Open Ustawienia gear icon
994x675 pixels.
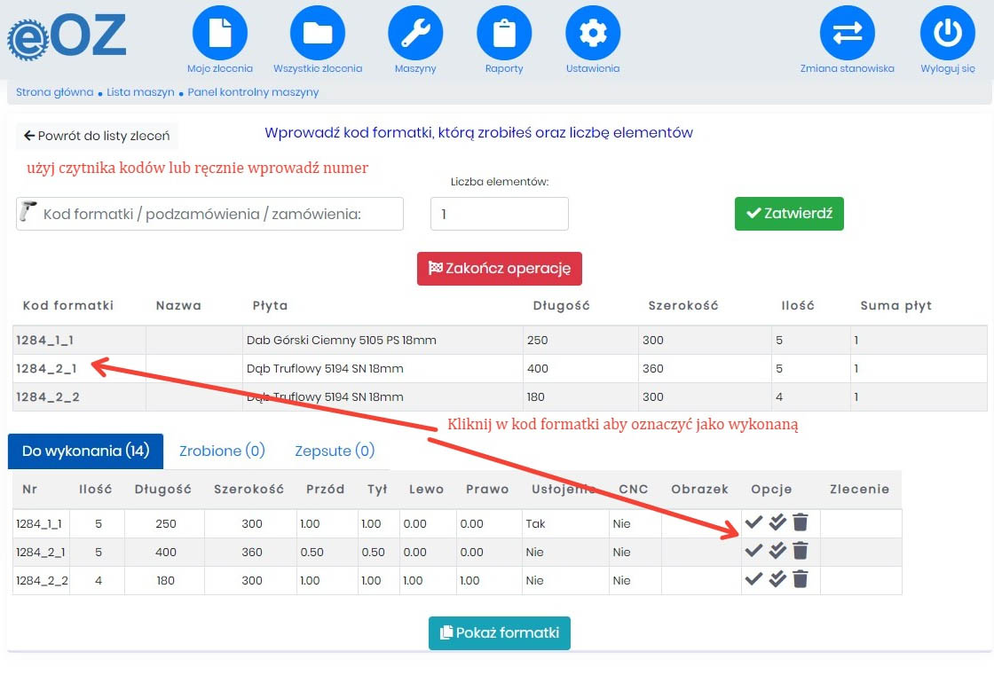(x=592, y=34)
